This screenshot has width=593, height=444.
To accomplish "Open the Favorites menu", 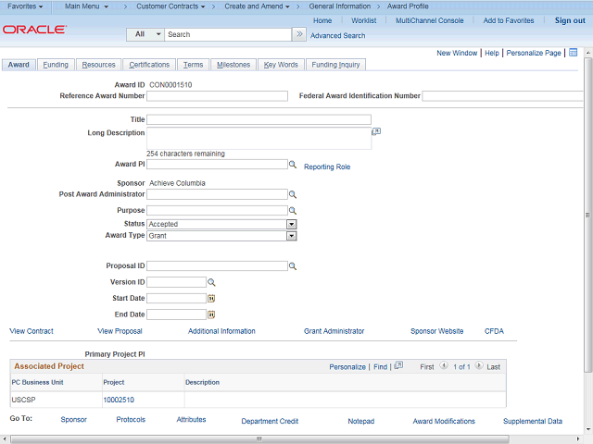I will pyautogui.click(x=25, y=6).
